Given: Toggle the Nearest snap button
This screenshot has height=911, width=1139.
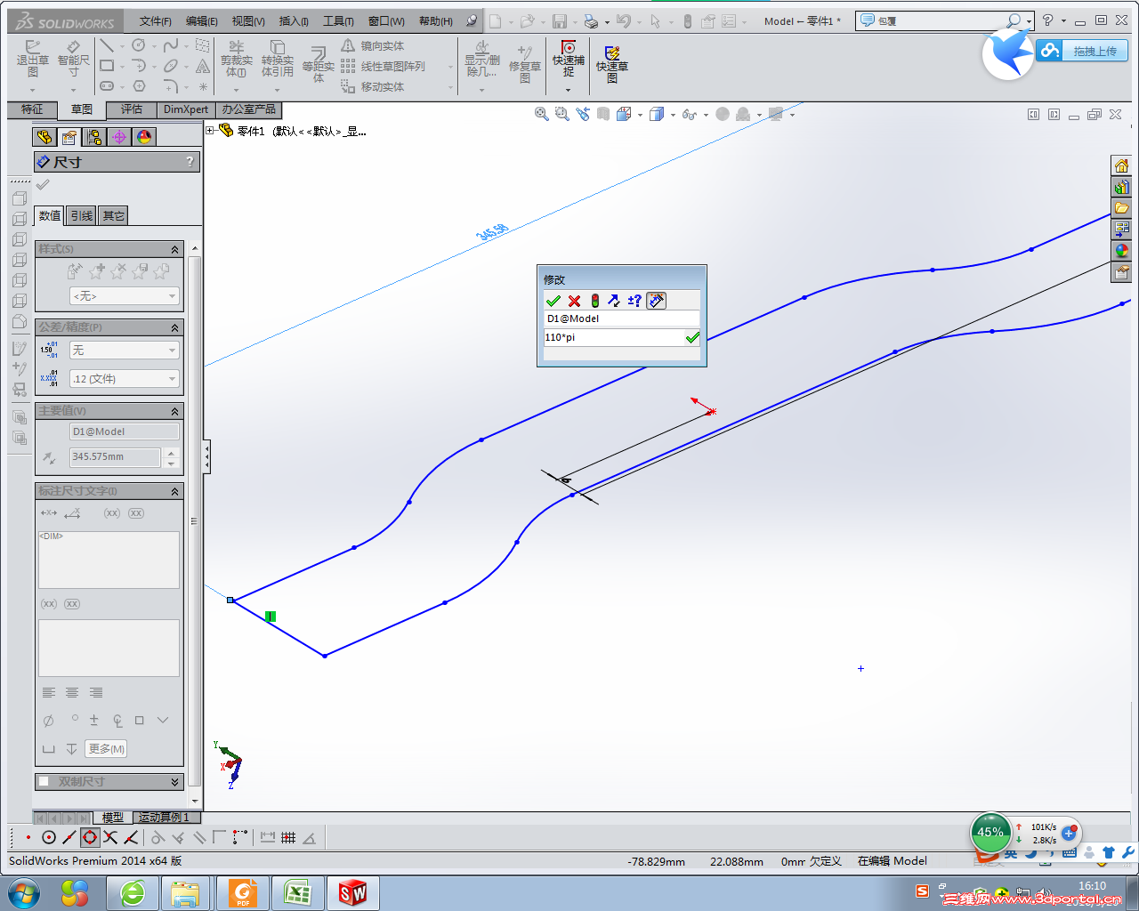Looking at the screenshot, I should point(131,837).
